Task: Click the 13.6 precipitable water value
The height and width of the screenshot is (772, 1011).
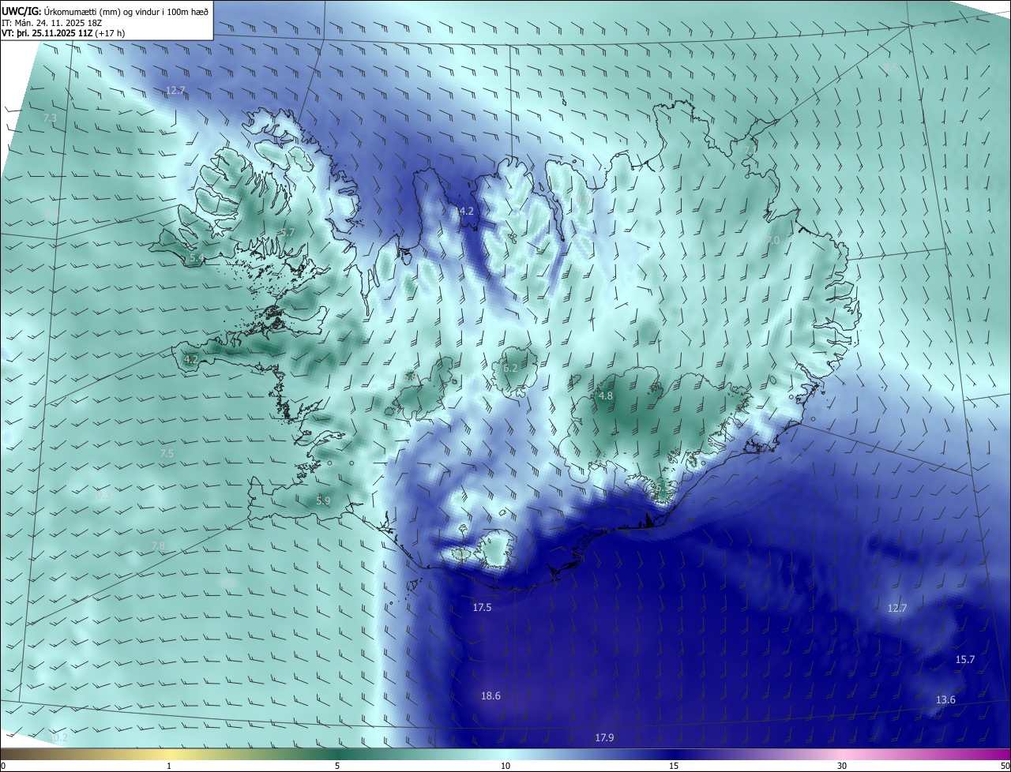Action: (945, 699)
